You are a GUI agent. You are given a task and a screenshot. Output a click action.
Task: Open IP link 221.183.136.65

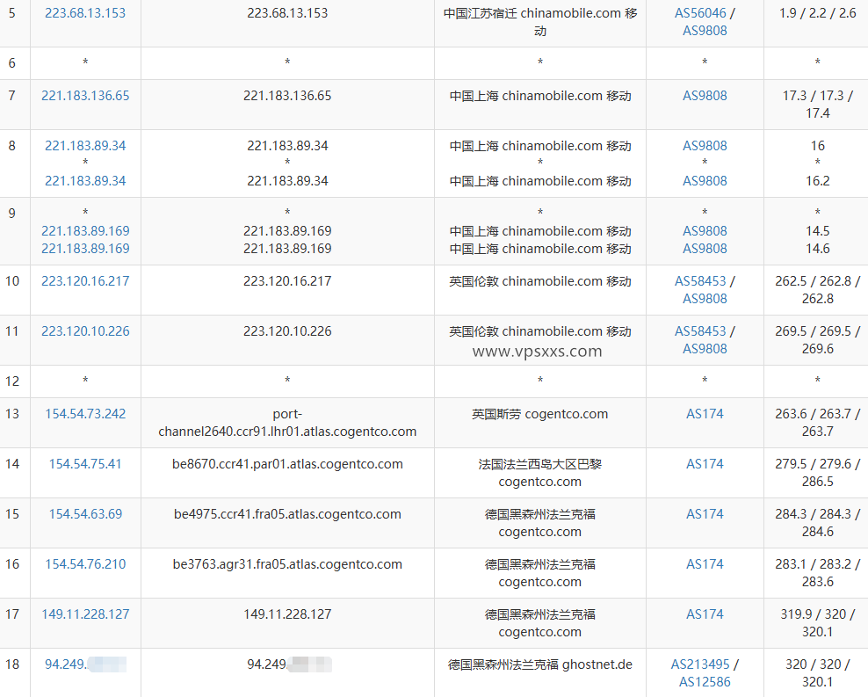[85, 95]
